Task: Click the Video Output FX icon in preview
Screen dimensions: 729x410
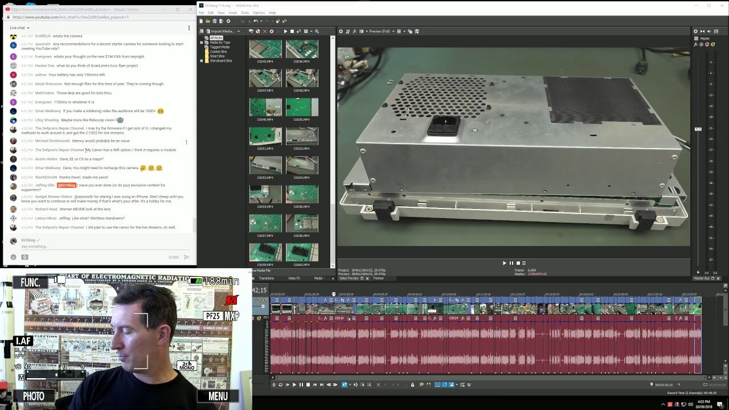Action: (x=354, y=31)
